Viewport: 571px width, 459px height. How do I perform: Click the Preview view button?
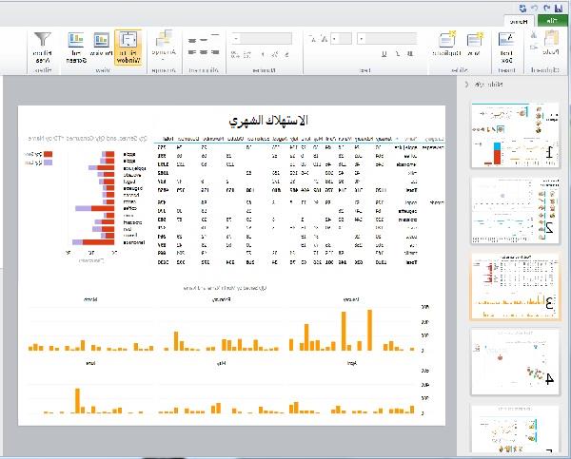101,45
